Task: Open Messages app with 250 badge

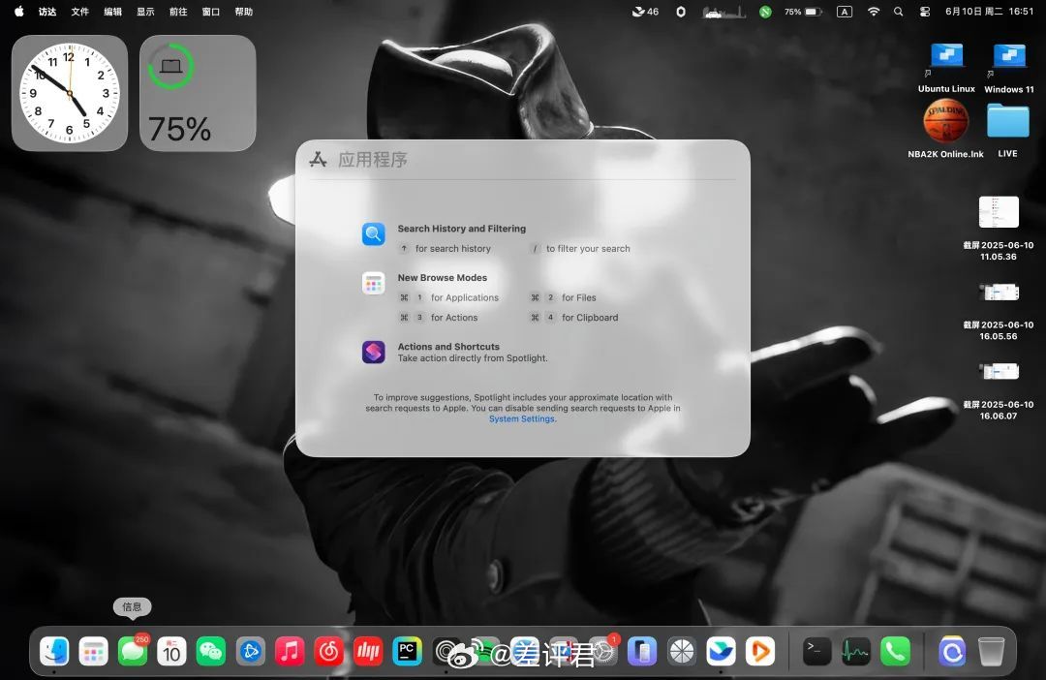Action: pos(133,651)
